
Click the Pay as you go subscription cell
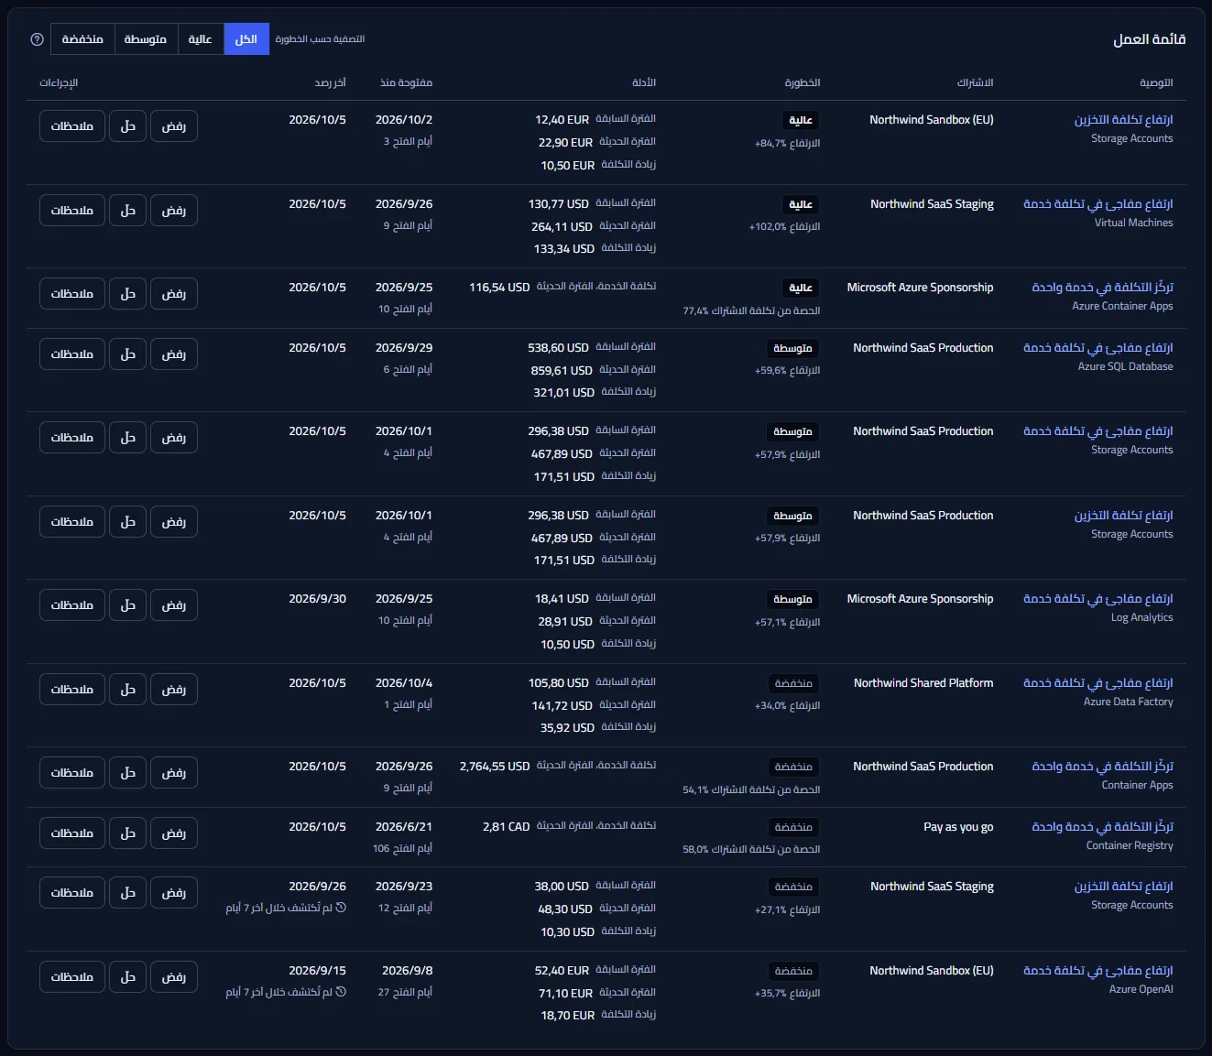click(958, 827)
